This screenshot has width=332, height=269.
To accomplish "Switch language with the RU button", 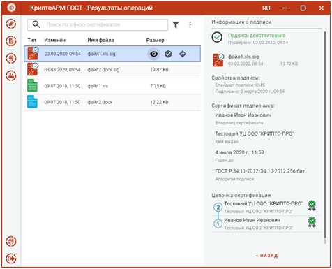I will [266, 8].
